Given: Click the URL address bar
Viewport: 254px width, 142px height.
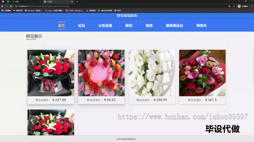Looking at the screenshot, I should (x=121, y=6).
